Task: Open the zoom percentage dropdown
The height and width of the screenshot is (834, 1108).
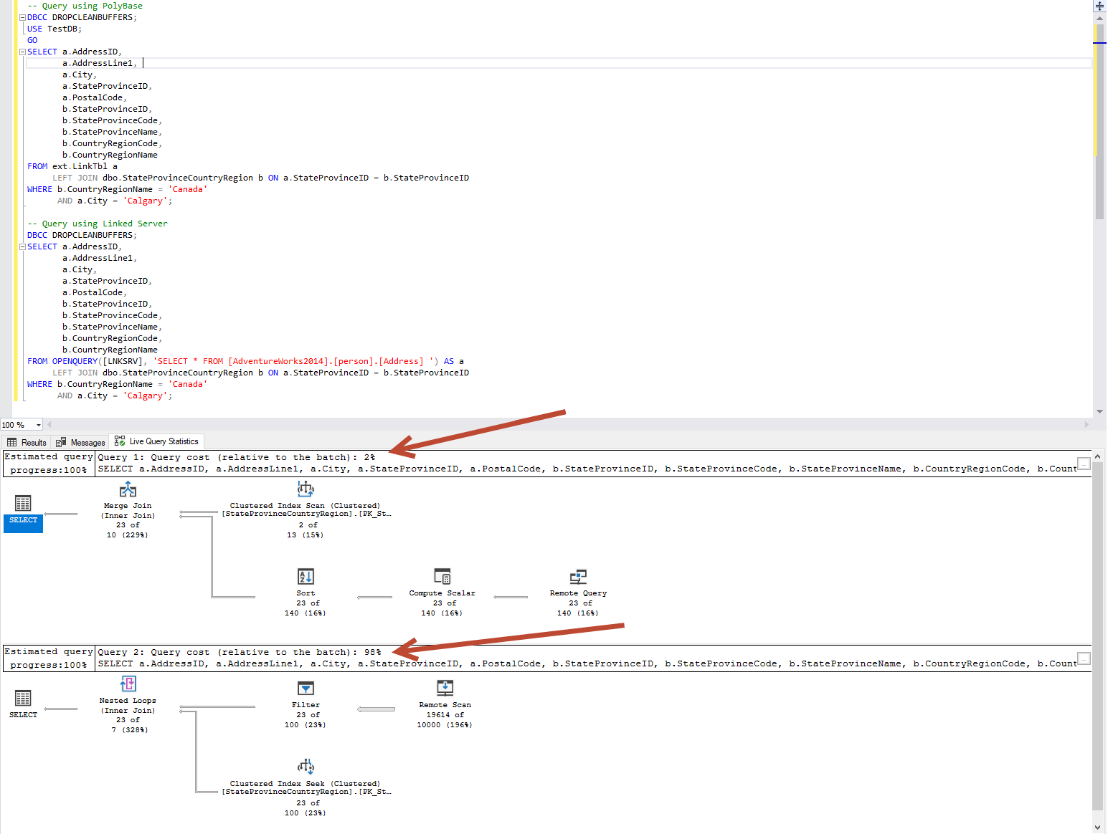Action: tap(39, 424)
